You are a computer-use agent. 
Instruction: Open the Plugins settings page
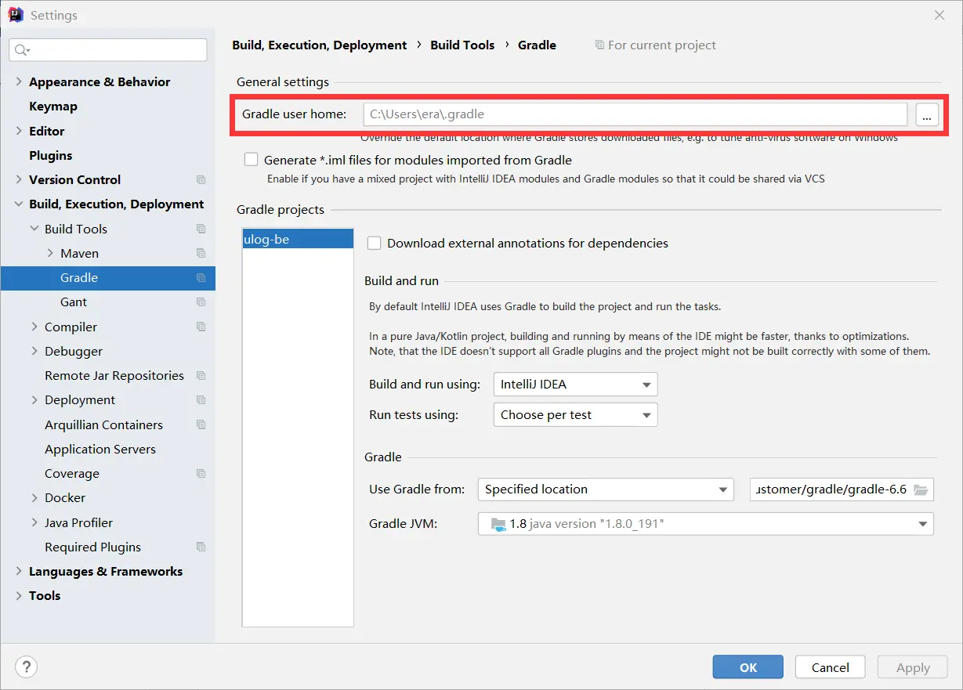pos(51,156)
